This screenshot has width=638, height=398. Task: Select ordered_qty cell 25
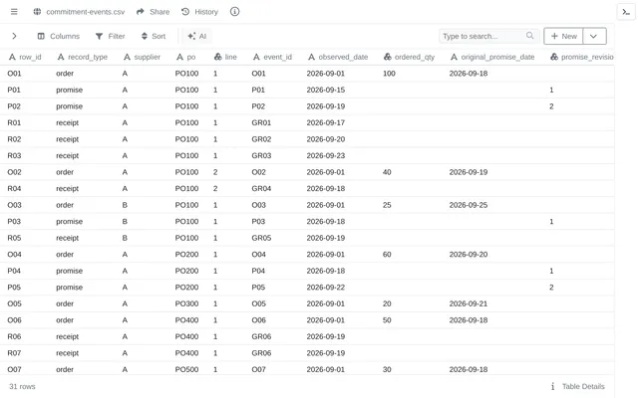(x=387, y=205)
